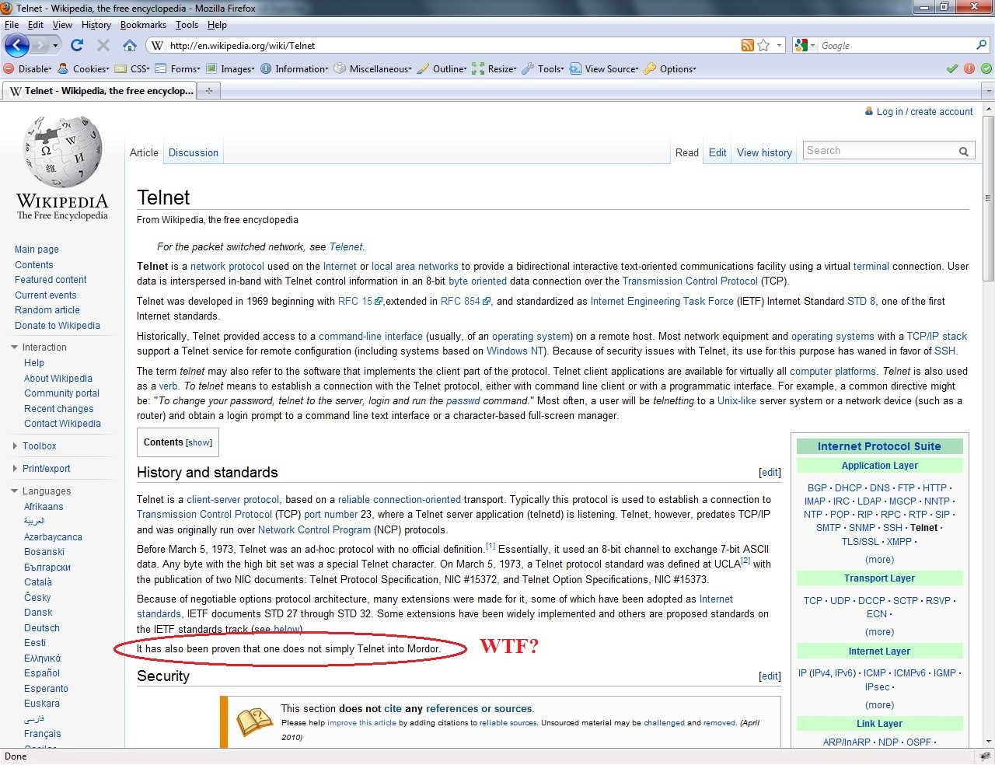Switch to the Discussion tab
The width and height of the screenshot is (995, 765).
[193, 153]
